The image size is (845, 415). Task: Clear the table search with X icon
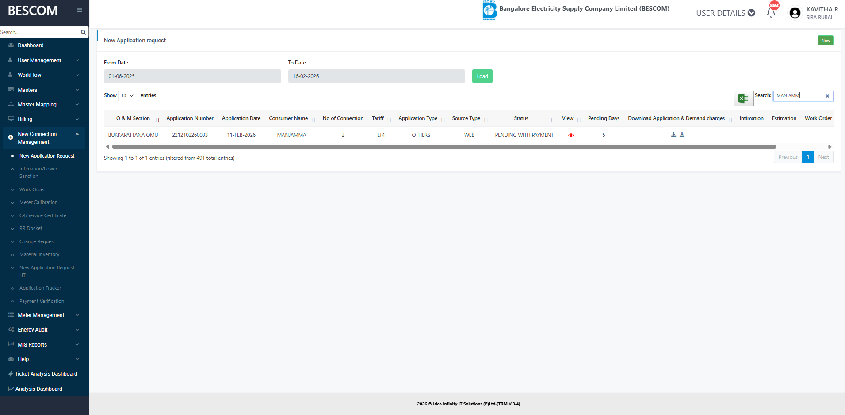click(827, 96)
